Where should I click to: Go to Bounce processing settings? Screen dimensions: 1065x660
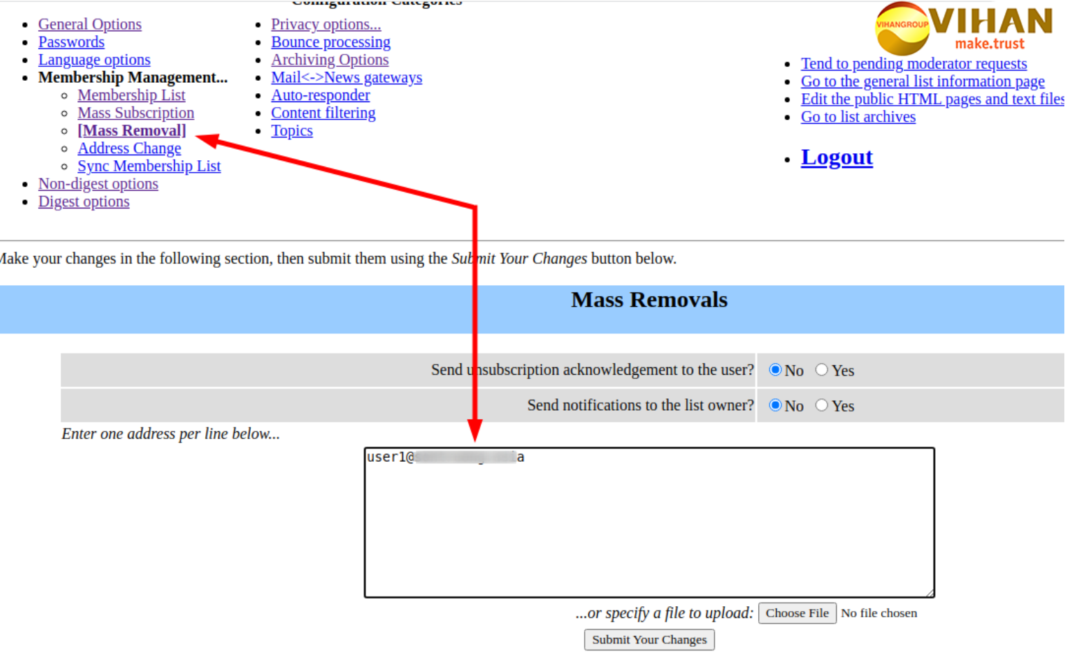(330, 42)
